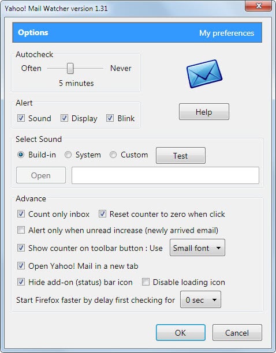Toggle Hide add-on (status) bar icon

pos(21,282)
